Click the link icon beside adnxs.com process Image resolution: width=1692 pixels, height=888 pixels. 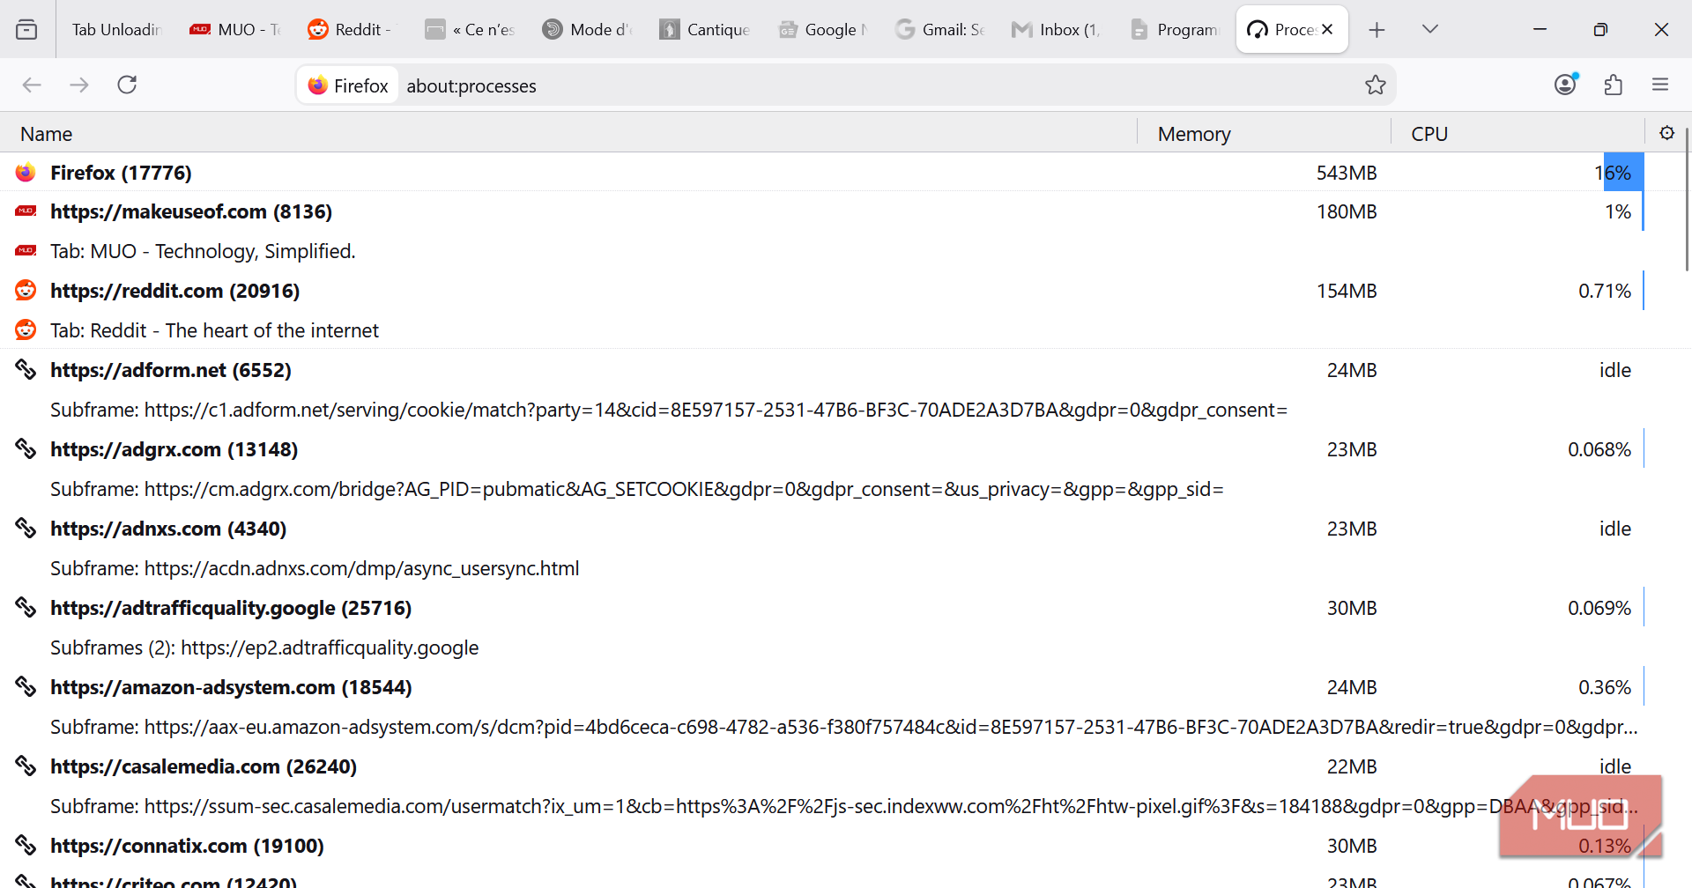click(26, 528)
